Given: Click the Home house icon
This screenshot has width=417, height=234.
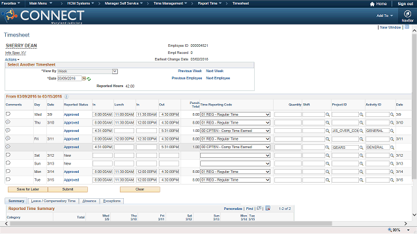Looking at the screenshot, I should click(x=372, y=4).
